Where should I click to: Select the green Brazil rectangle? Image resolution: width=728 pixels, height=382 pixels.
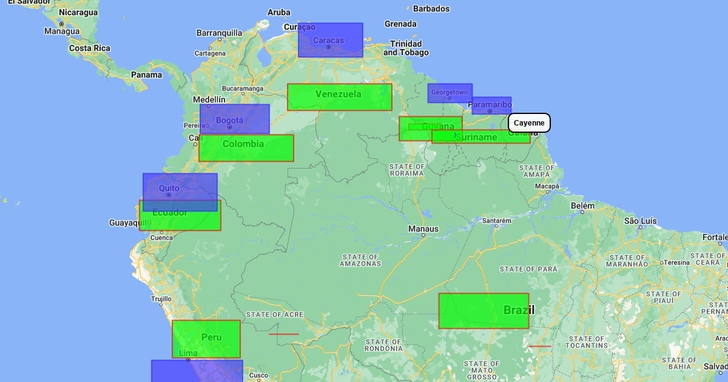point(483,311)
